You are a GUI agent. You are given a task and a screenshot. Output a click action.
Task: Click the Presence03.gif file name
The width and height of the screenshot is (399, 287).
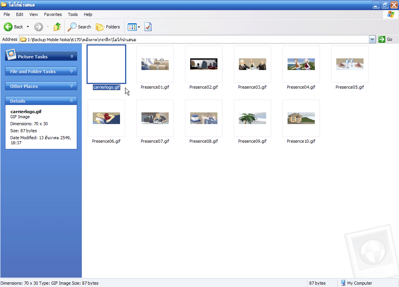pyautogui.click(x=252, y=87)
